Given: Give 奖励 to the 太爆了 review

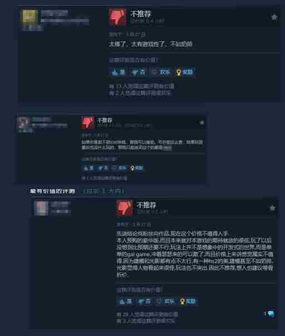Looking at the screenshot, I should [x=185, y=72].
